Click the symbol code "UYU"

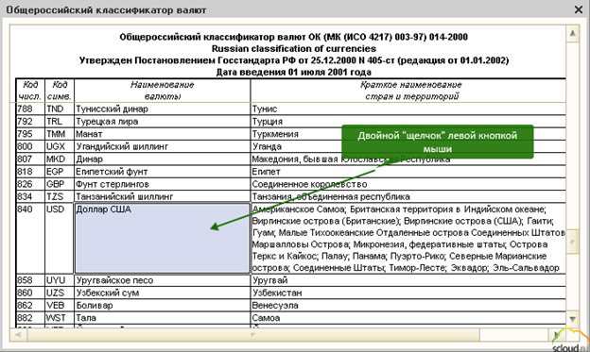pyautogui.click(x=55, y=280)
